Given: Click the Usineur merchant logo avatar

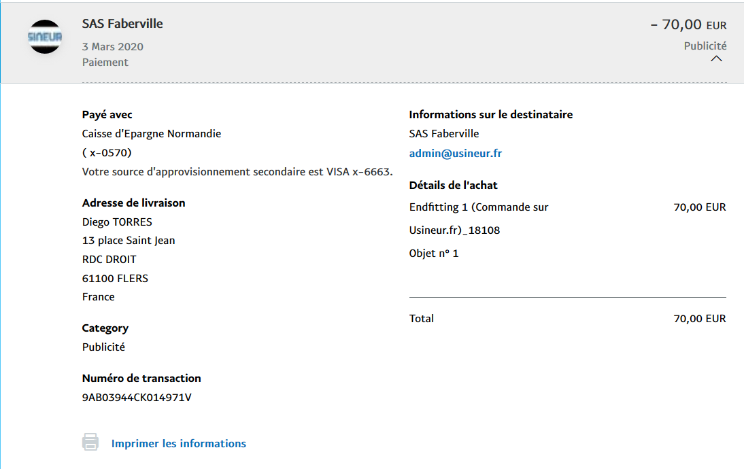Looking at the screenshot, I should click(x=45, y=37).
